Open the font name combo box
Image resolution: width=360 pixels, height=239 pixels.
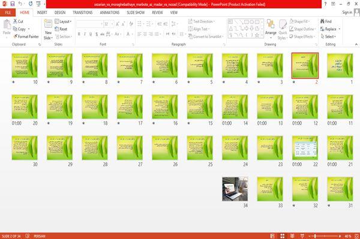pos(89,24)
